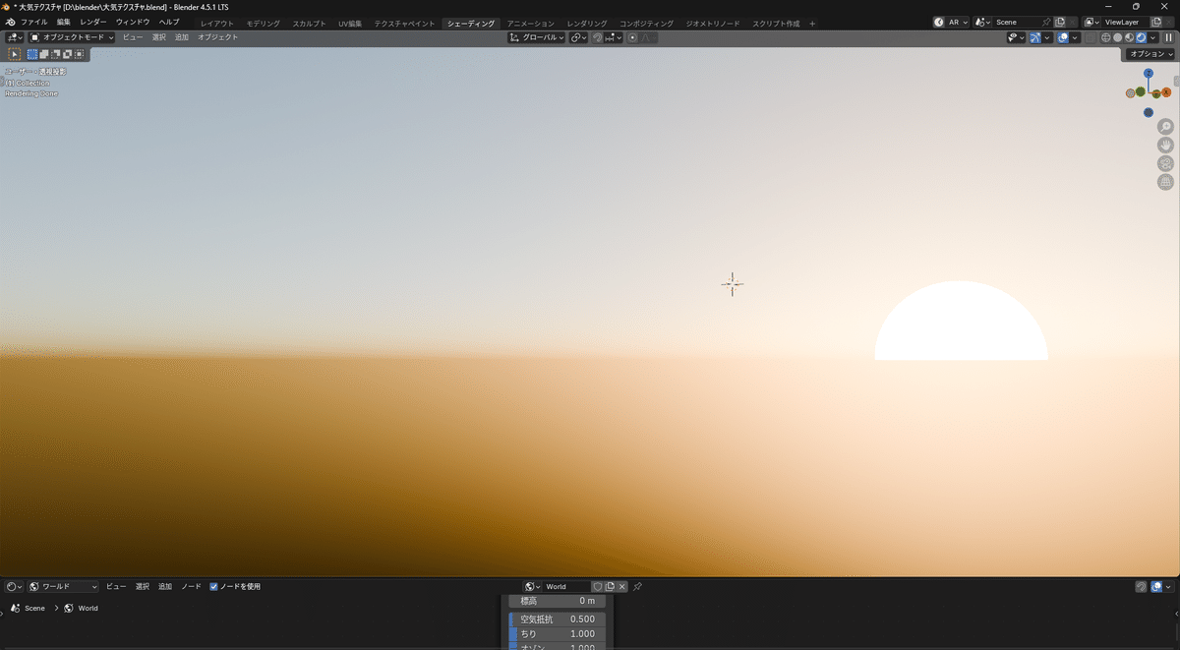Toggle proportional editing
Image resolution: width=1180 pixels, height=650 pixels.
[632, 37]
